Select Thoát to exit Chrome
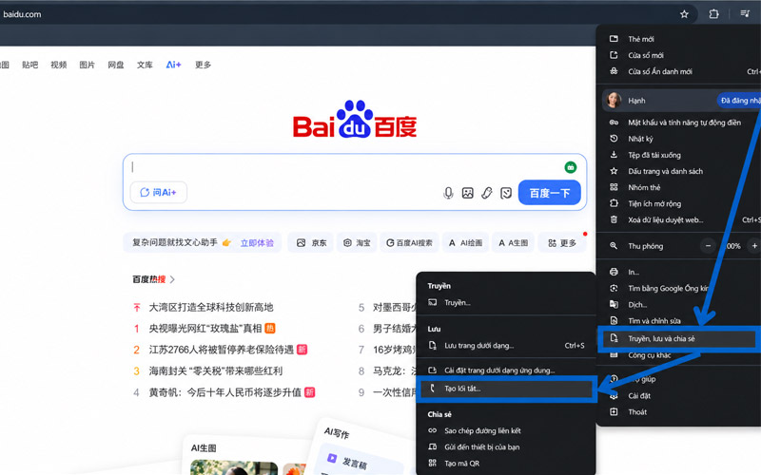Viewport: 761px width, 475px height. pyautogui.click(x=678, y=412)
